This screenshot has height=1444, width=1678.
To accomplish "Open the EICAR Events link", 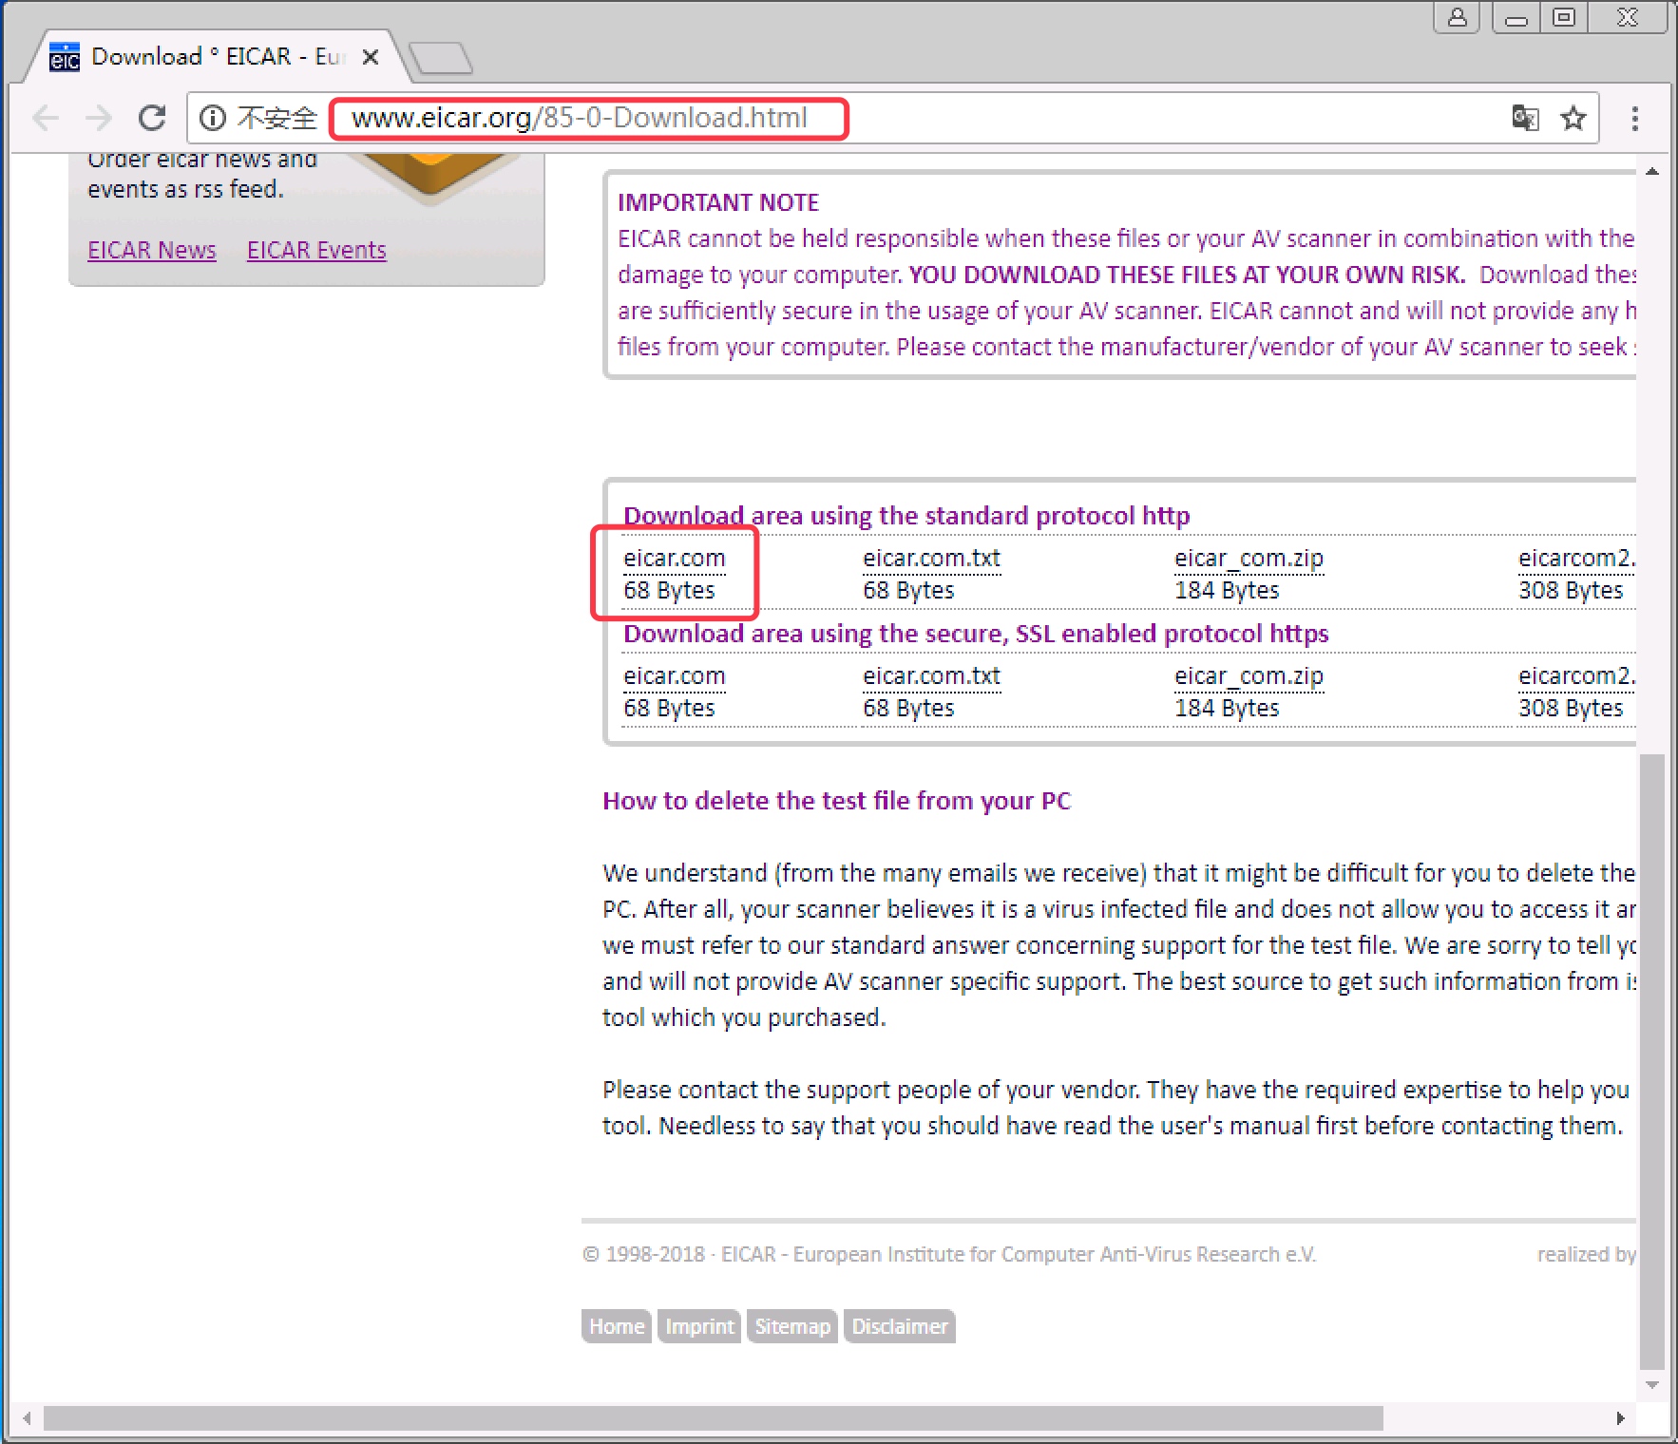I will click(316, 250).
